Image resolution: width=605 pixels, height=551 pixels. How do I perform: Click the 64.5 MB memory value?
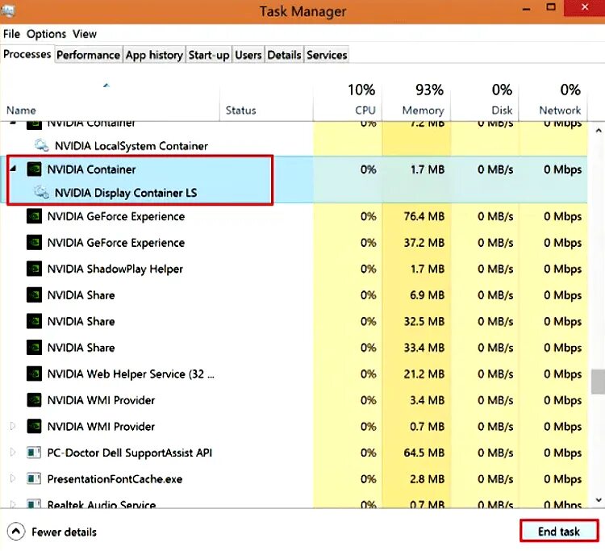[x=424, y=453]
